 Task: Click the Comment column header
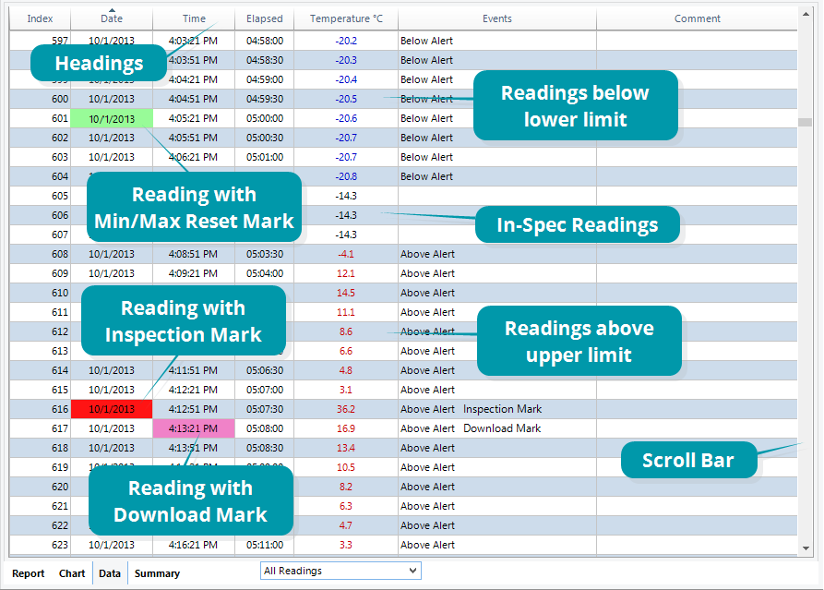(698, 18)
